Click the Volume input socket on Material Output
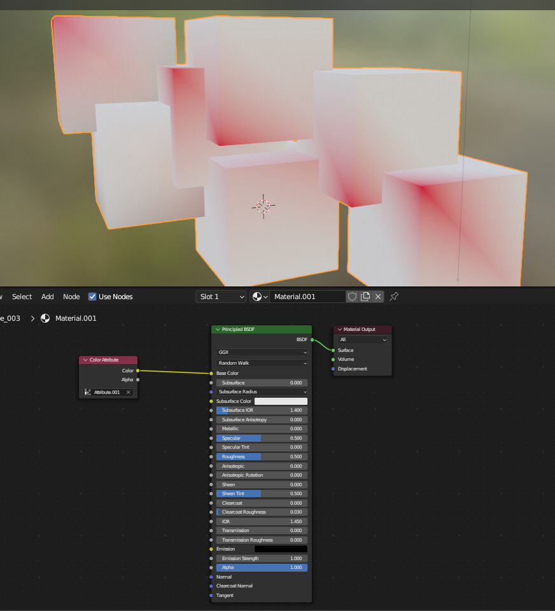 click(332, 359)
